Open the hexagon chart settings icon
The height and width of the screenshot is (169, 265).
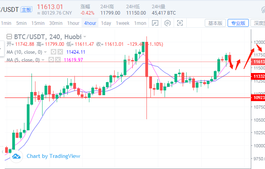167,23
